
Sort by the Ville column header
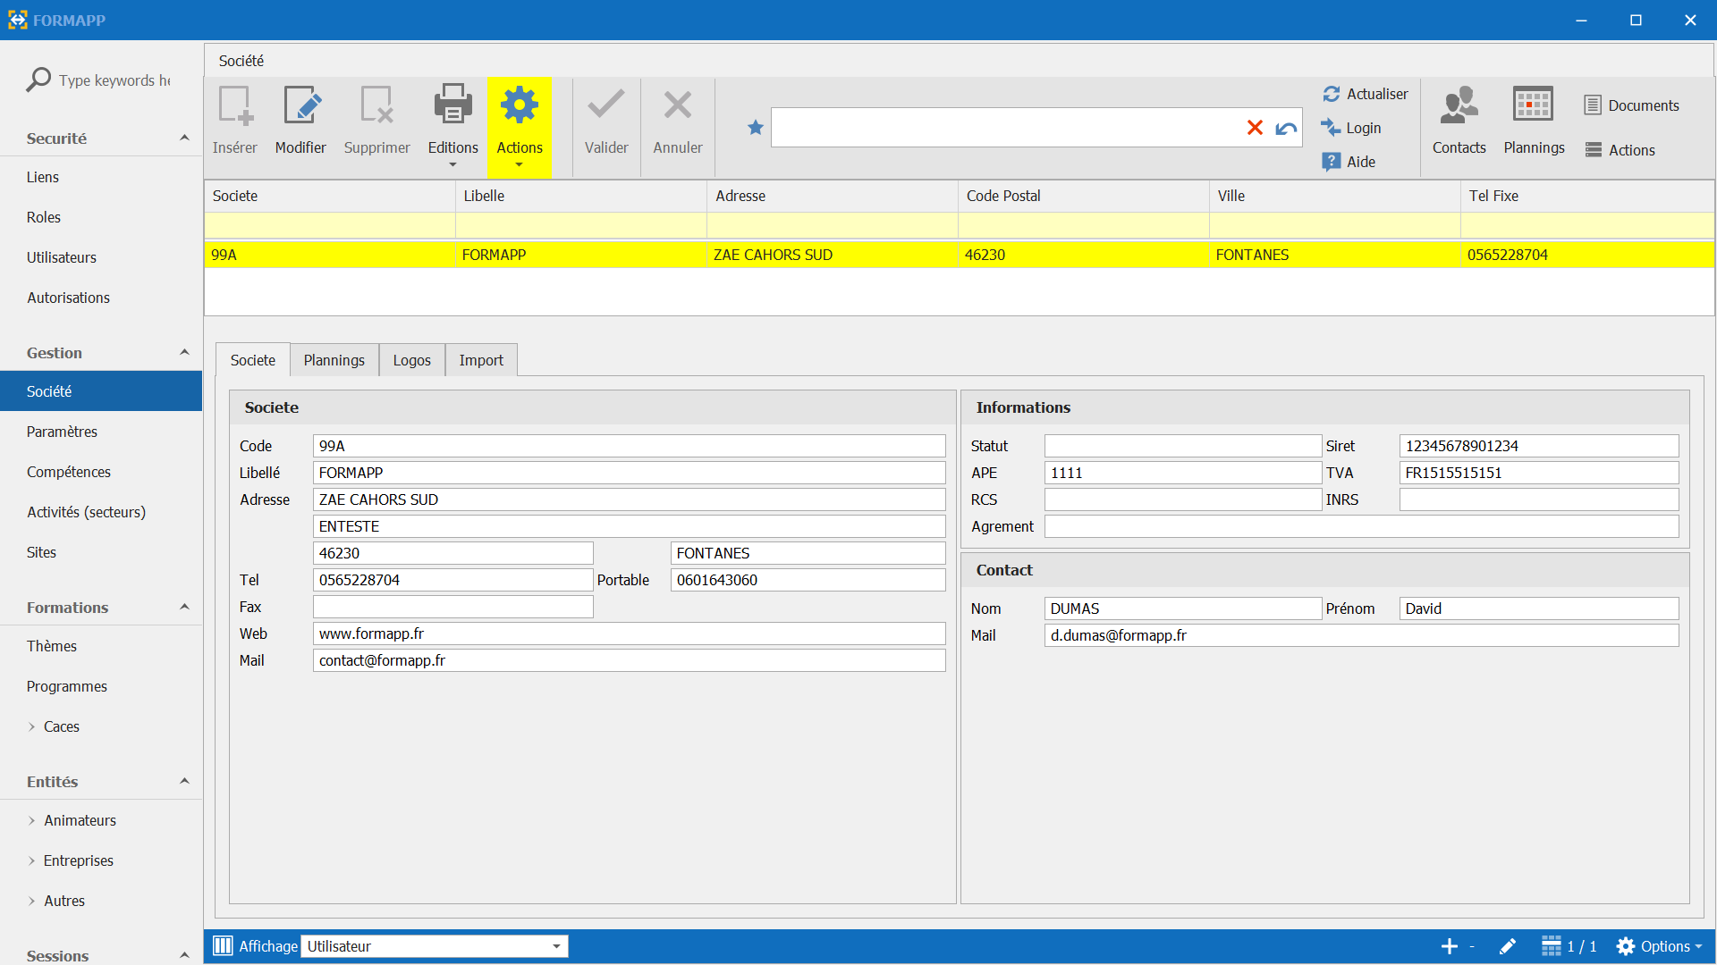(x=1334, y=196)
